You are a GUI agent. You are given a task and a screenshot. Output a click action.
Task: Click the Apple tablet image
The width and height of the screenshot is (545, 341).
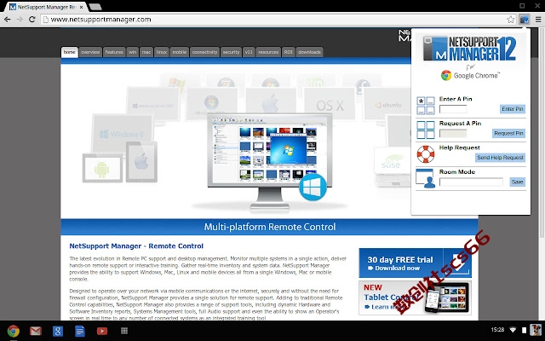point(141,162)
